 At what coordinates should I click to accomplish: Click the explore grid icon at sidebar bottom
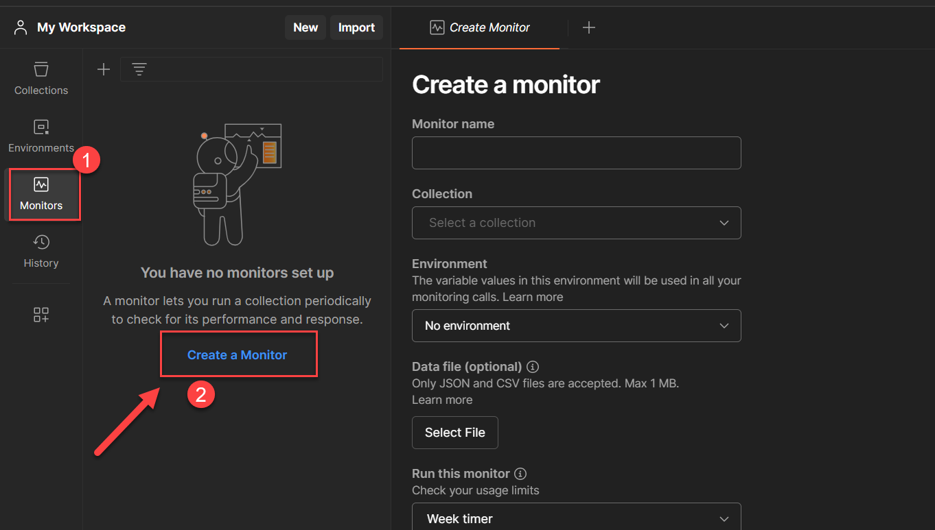tap(41, 314)
